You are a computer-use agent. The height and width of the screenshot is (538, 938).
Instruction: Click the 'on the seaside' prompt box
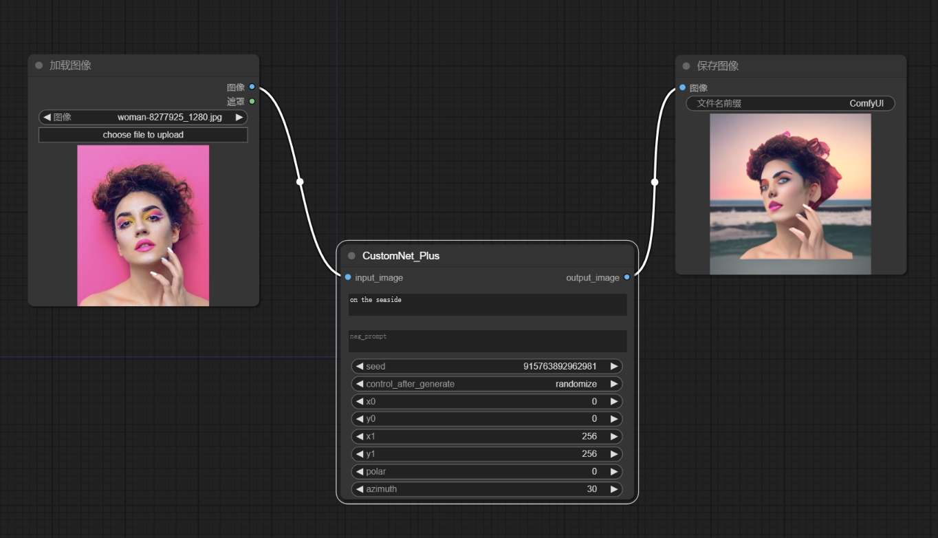point(488,305)
